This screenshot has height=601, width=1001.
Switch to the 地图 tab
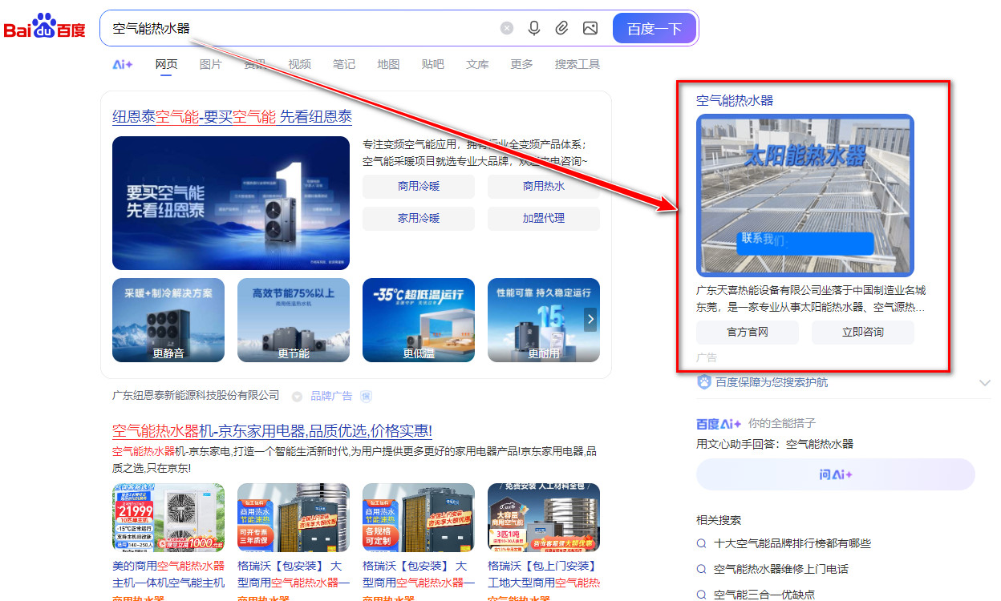388,64
